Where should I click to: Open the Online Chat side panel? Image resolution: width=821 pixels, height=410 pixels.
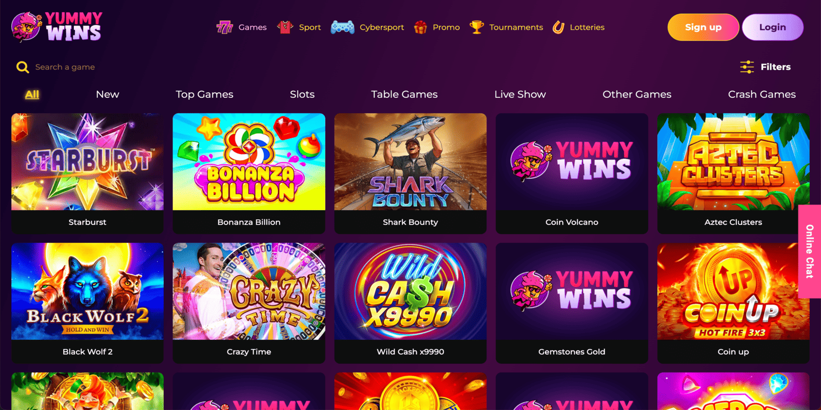(810, 251)
